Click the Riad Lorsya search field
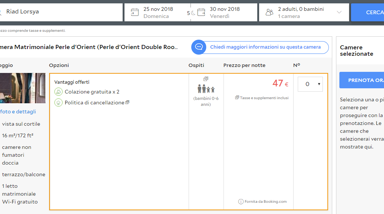The image size is (384, 214). coord(62,12)
